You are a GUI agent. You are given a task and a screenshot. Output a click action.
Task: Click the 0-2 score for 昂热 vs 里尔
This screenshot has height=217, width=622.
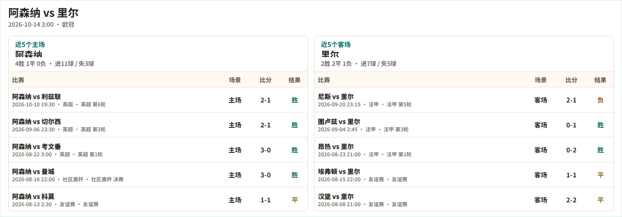pyautogui.click(x=571, y=150)
